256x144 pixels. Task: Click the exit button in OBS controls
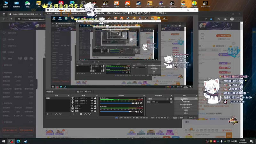[x=186, y=113]
